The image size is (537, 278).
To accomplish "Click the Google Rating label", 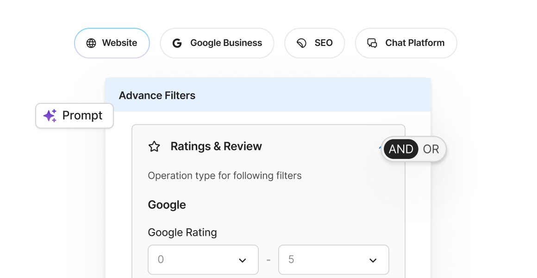I will [182, 233].
